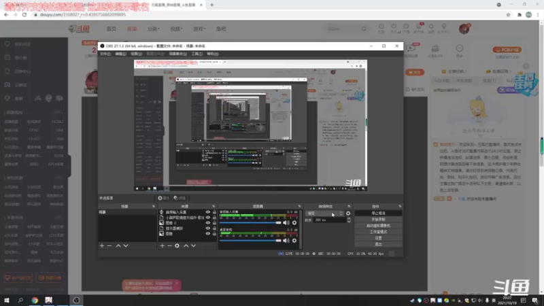Click the Chrome address bar
Image resolution: width=544 pixels, height=306 pixels.
coord(267,14)
